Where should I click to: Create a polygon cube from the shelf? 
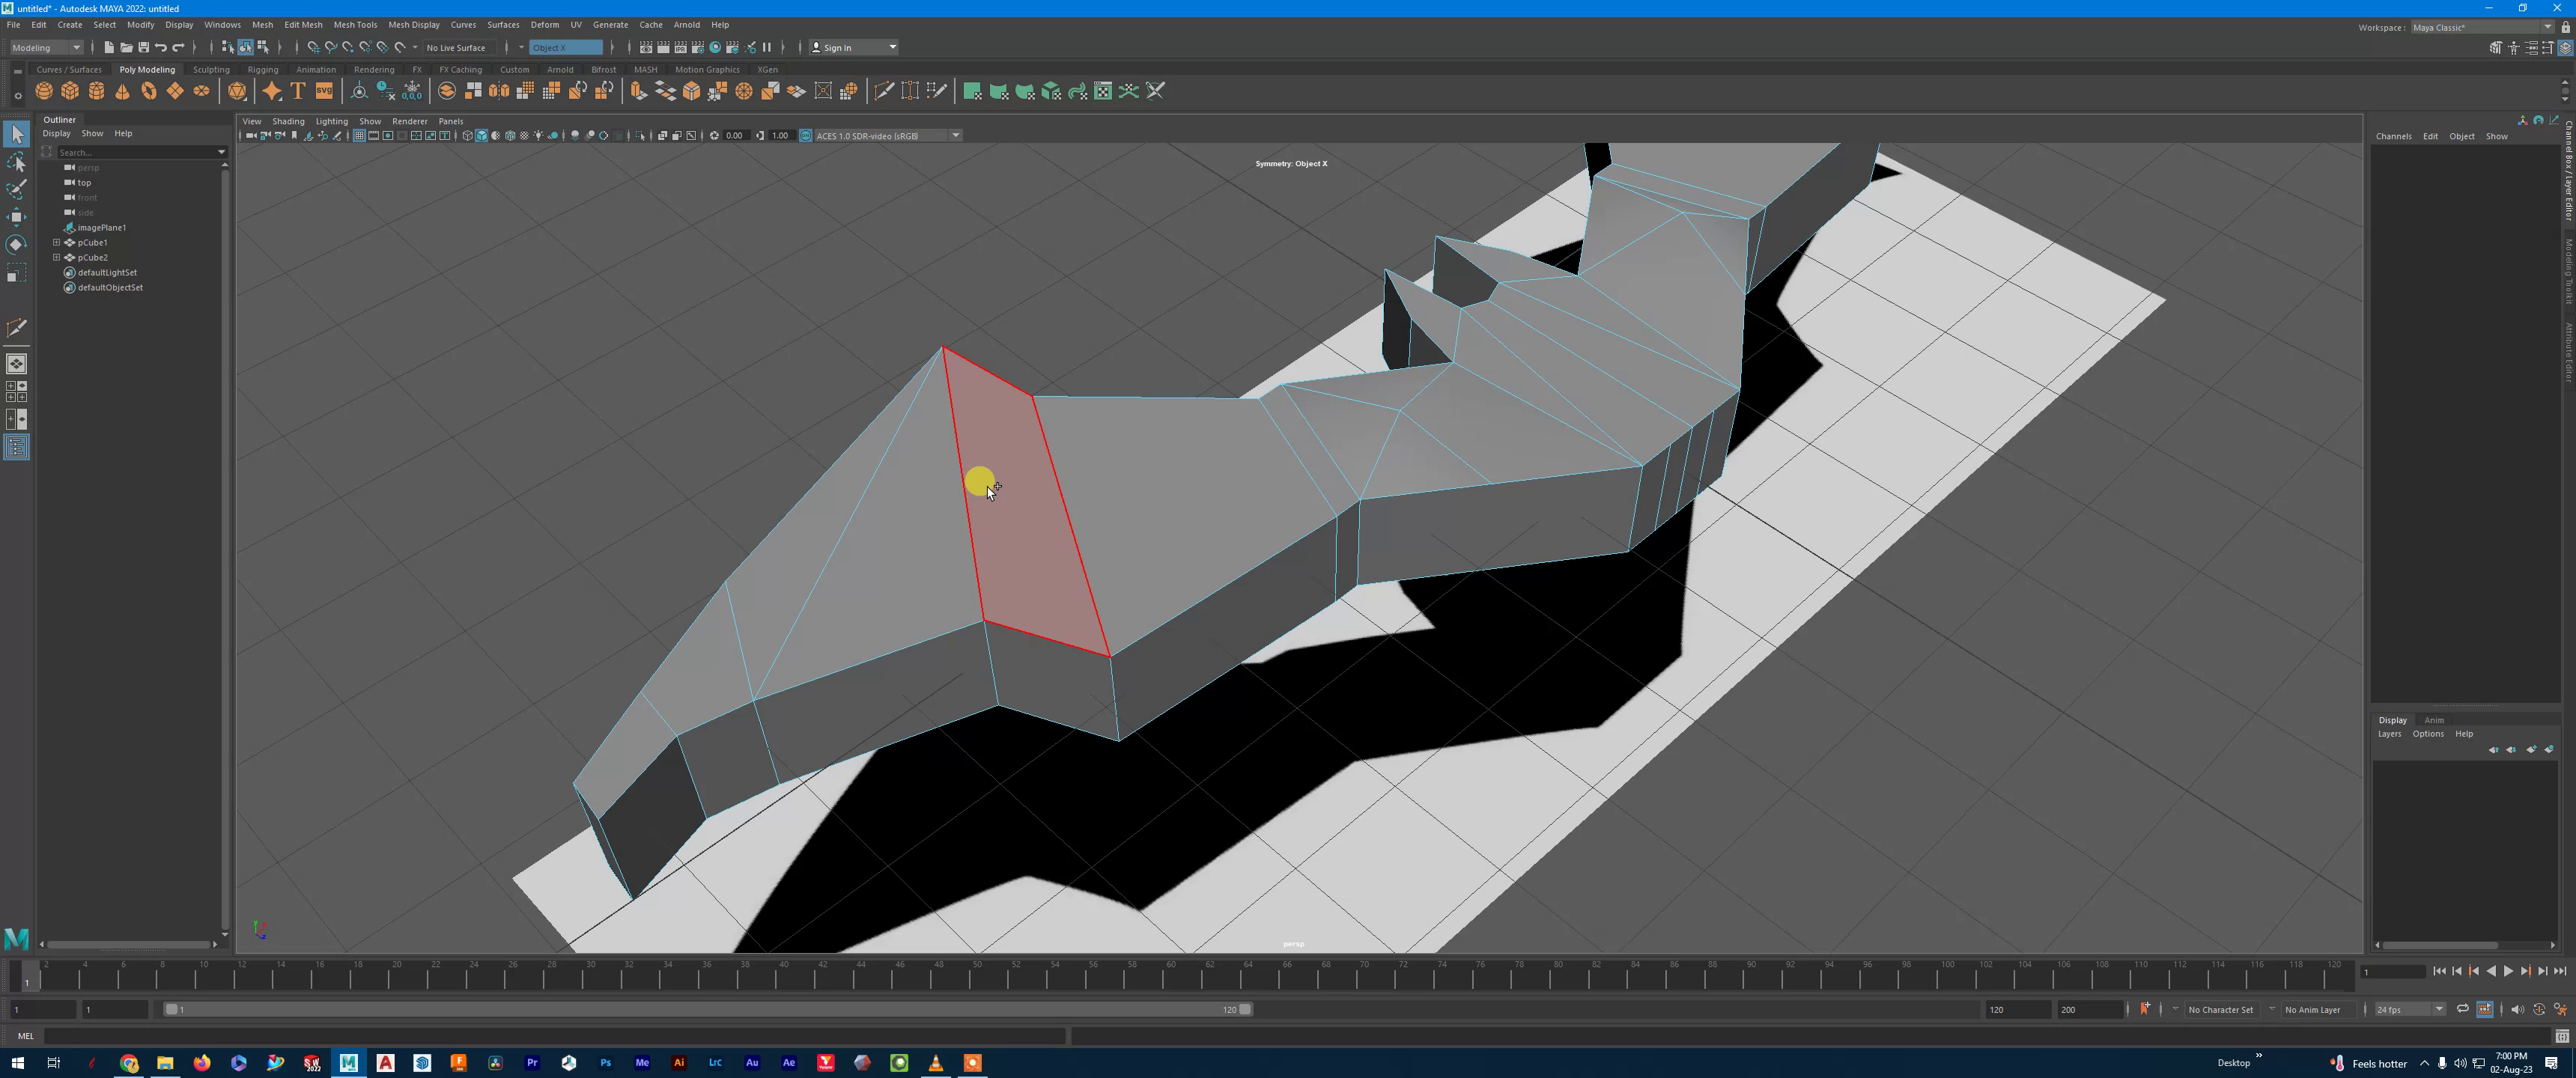(x=70, y=91)
